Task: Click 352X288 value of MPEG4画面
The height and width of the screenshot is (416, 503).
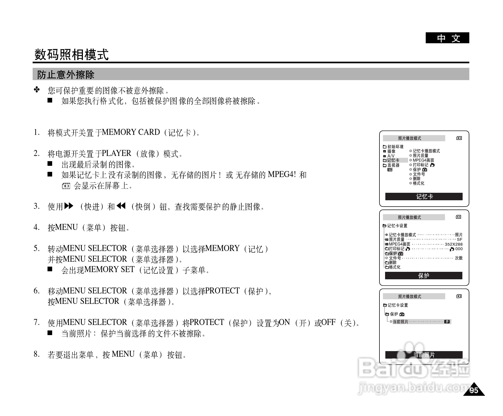Action: click(x=454, y=244)
